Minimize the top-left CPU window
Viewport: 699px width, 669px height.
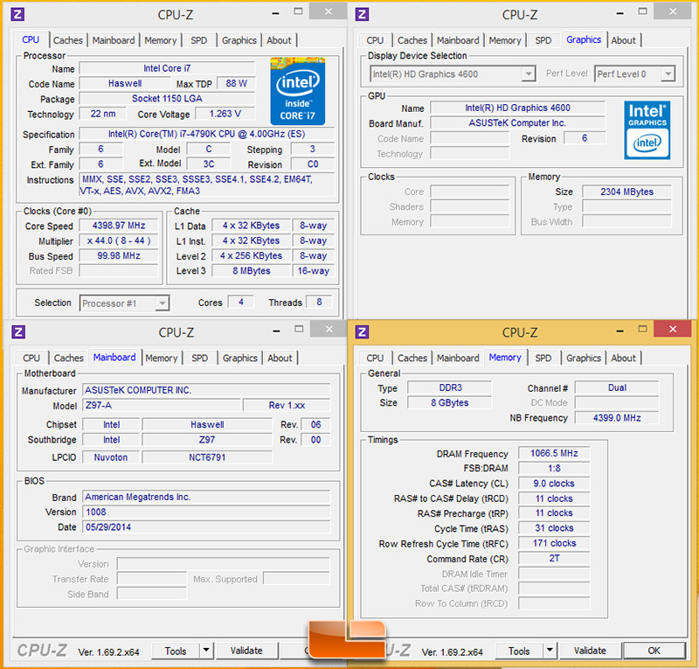click(275, 13)
